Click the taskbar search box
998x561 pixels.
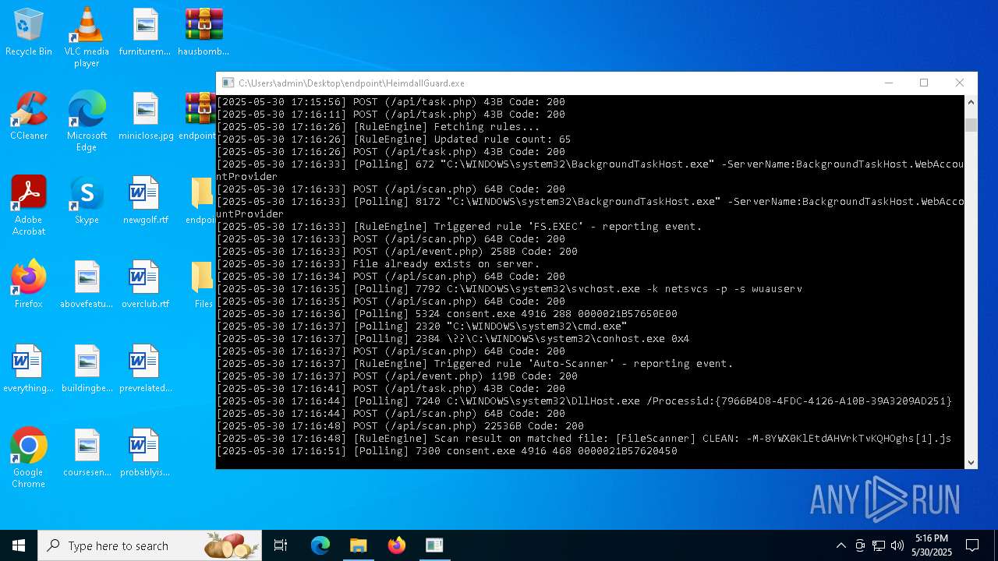pyautogui.click(x=150, y=545)
